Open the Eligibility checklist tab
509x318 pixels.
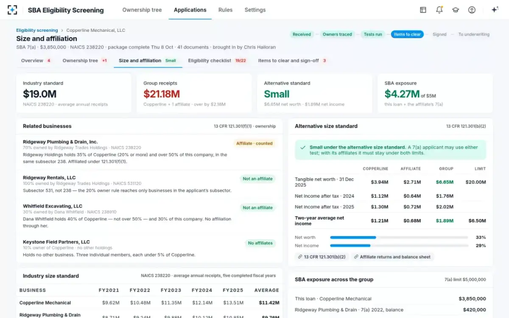coord(218,61)
